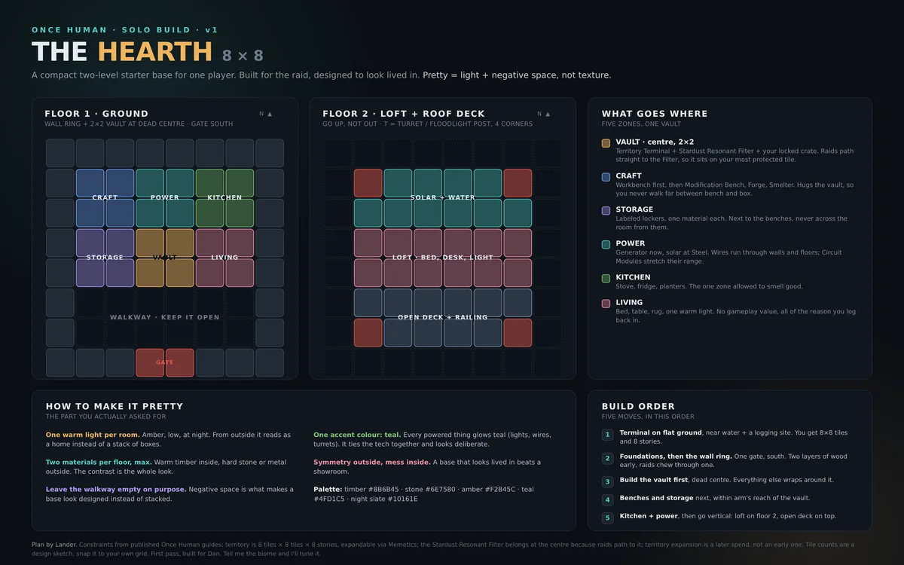Screen dimensions: 904x565
Task: Click 'VAULT · centre, 2×2' legend heading
Action: pos(655,142)
